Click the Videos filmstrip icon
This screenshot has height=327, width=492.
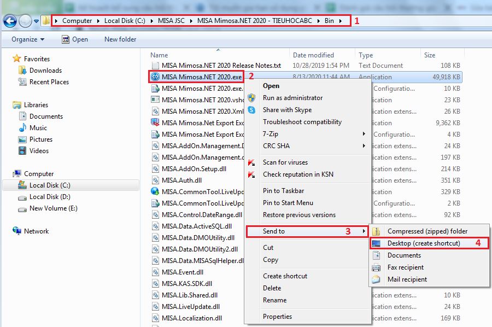(x=22, y=150)
